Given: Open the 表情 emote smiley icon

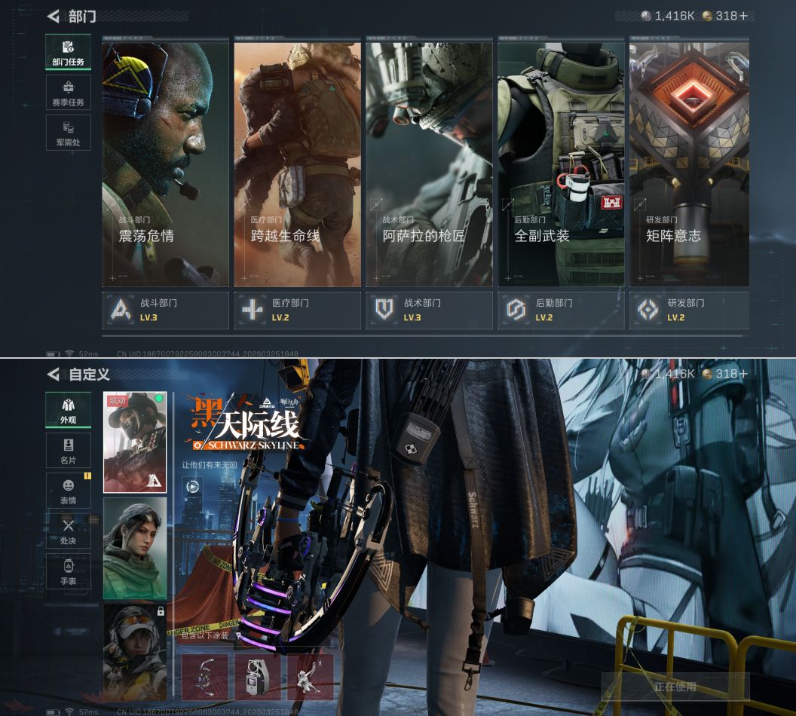Looking at the screenshot, I should (68, 491).
